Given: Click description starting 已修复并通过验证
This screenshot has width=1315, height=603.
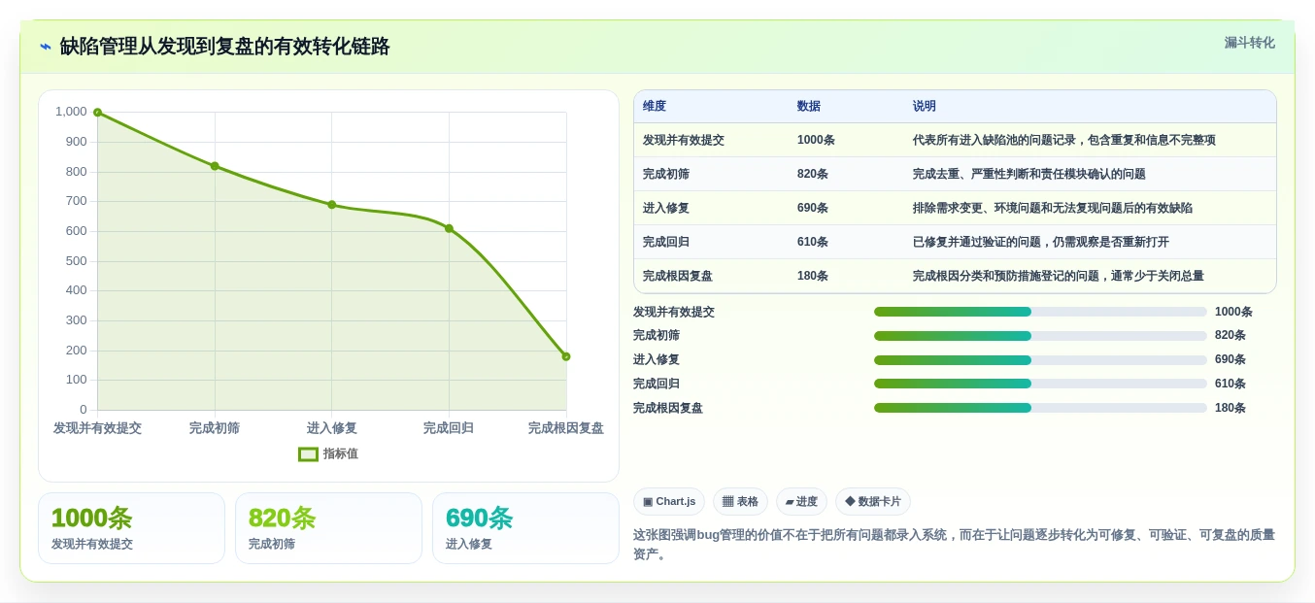Looking at the screenshot, I should tap(1041, 242).
